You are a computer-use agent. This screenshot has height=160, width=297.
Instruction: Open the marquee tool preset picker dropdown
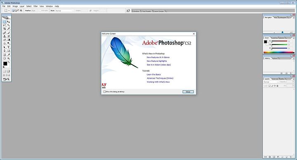point(9,11)
